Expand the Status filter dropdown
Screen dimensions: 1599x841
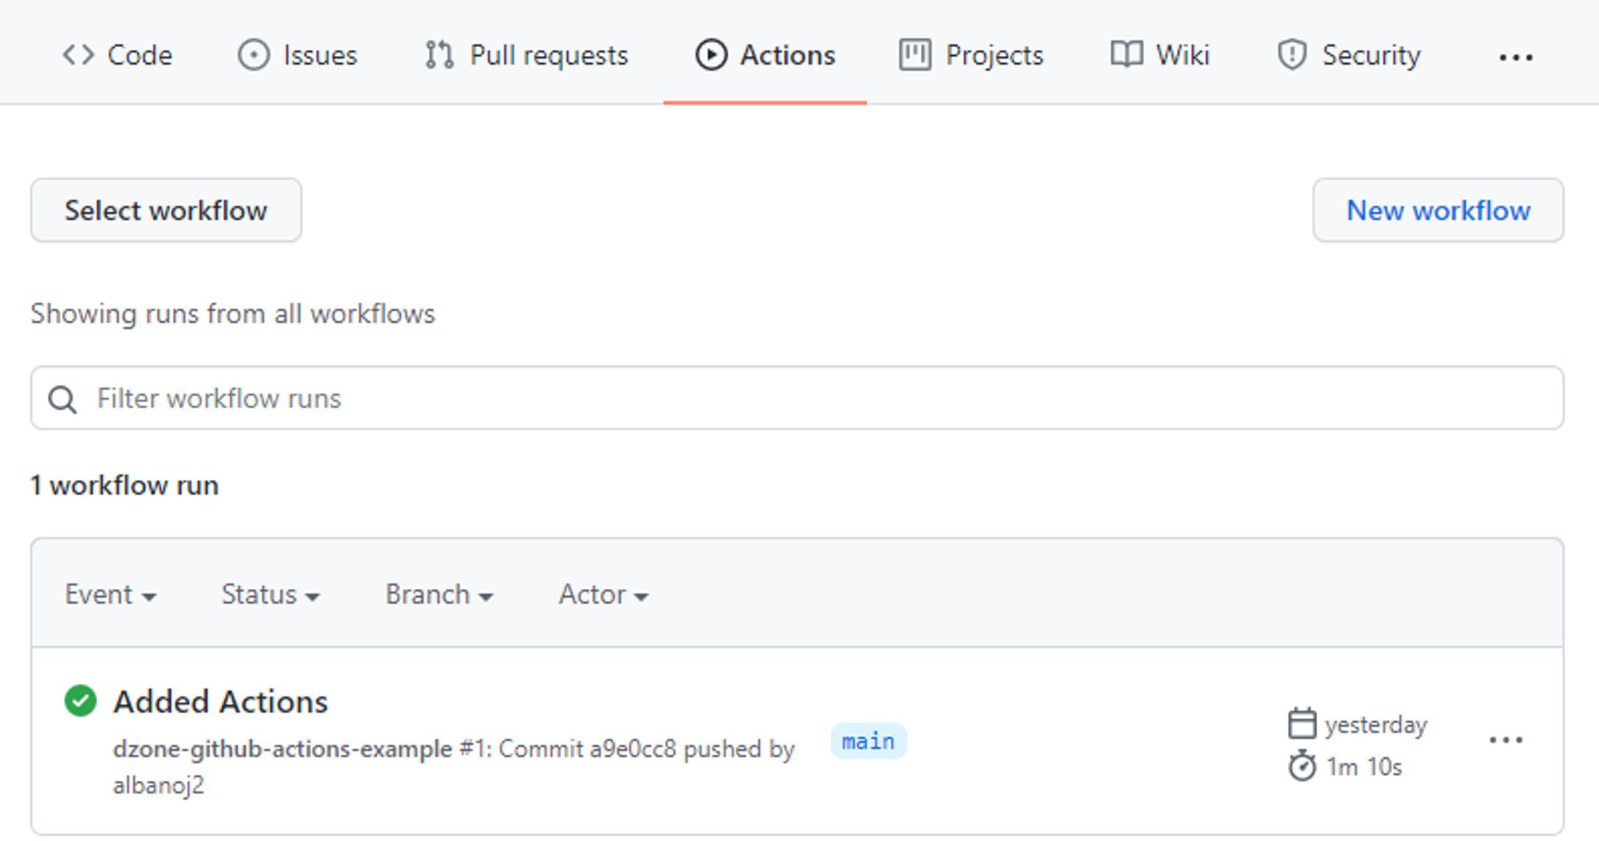pos(270,594)
